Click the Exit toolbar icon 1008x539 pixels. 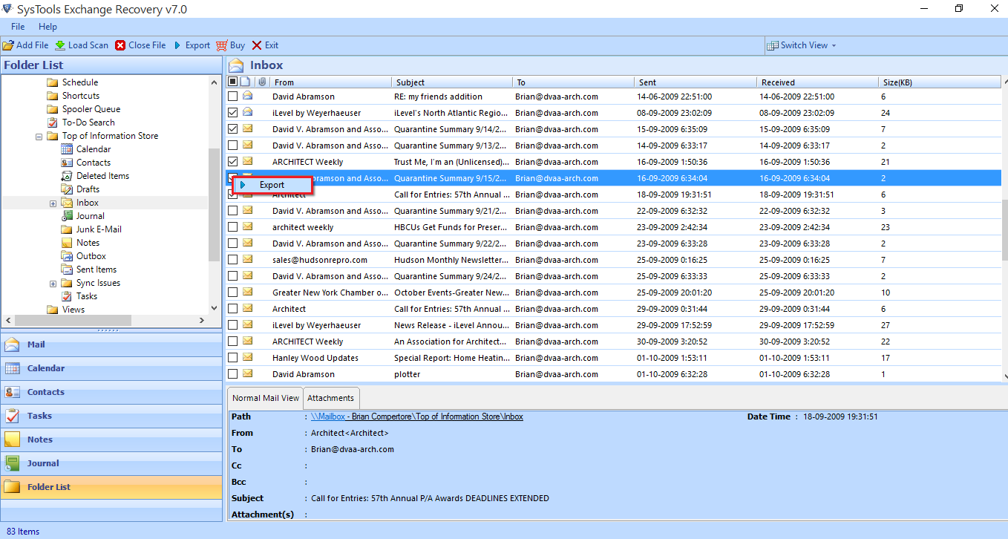point(257,45)
